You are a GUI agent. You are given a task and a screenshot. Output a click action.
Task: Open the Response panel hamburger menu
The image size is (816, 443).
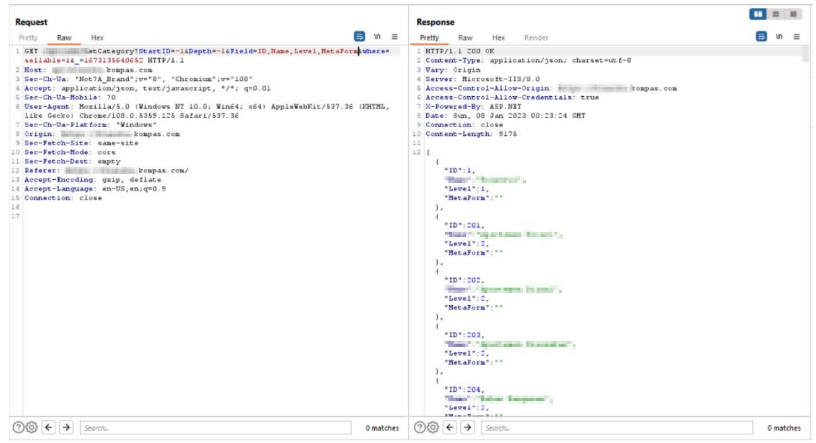coord(797,37)
